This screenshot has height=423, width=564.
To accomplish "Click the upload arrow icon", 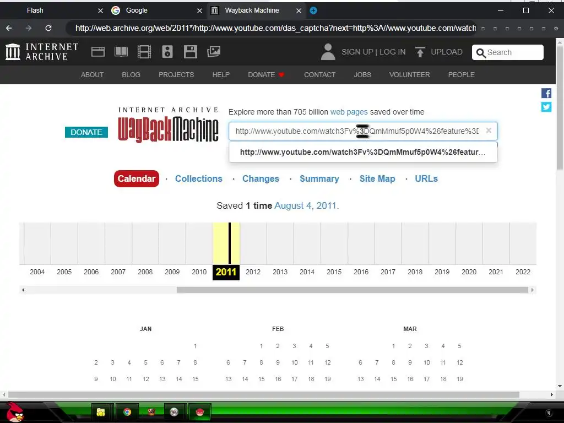I will click(420, 52).
